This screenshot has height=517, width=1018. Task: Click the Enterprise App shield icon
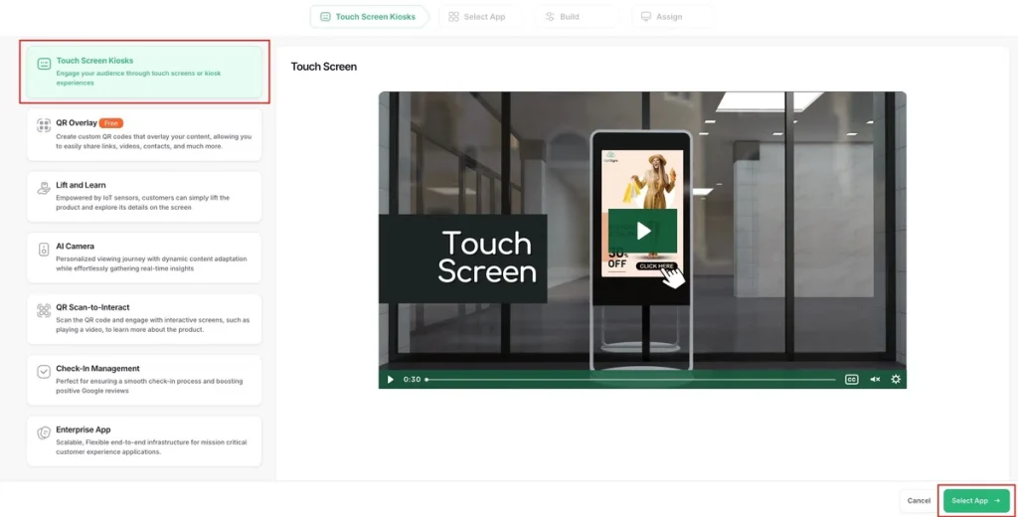point(44,432)
